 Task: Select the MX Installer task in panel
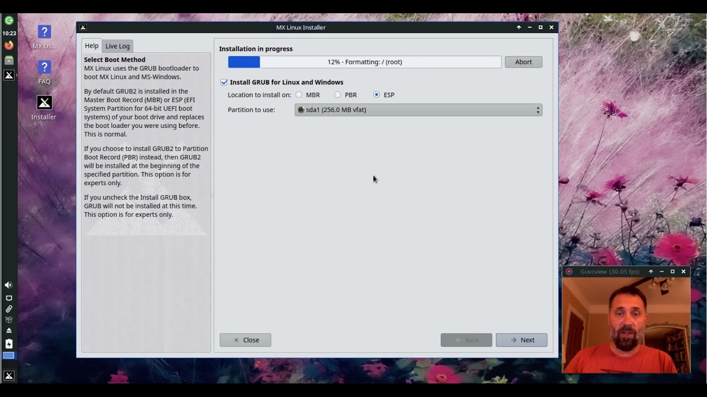click(x=9, y=75)
